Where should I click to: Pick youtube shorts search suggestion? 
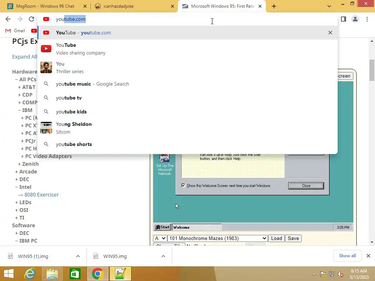point(187,144)
